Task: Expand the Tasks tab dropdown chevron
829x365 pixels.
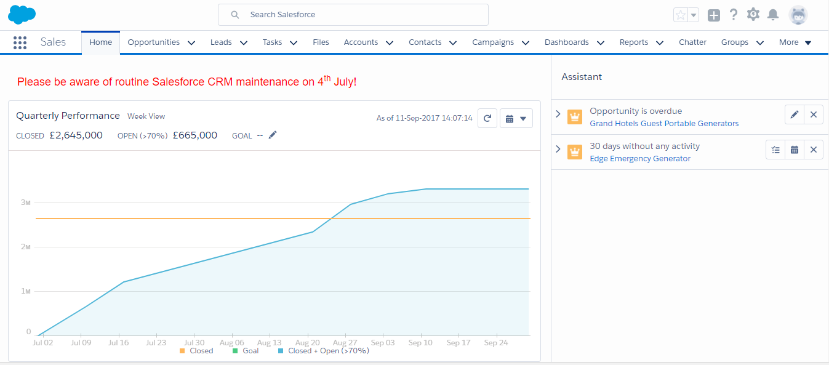Action: pos(294,43)
